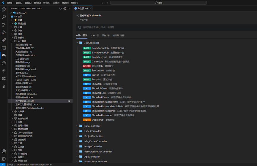
Task: Switch to the SDKs tab
Action: [94, 35]
